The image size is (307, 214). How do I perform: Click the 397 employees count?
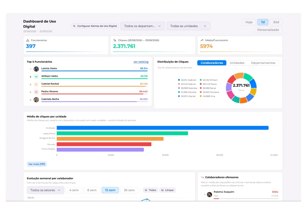pos(31,46)
